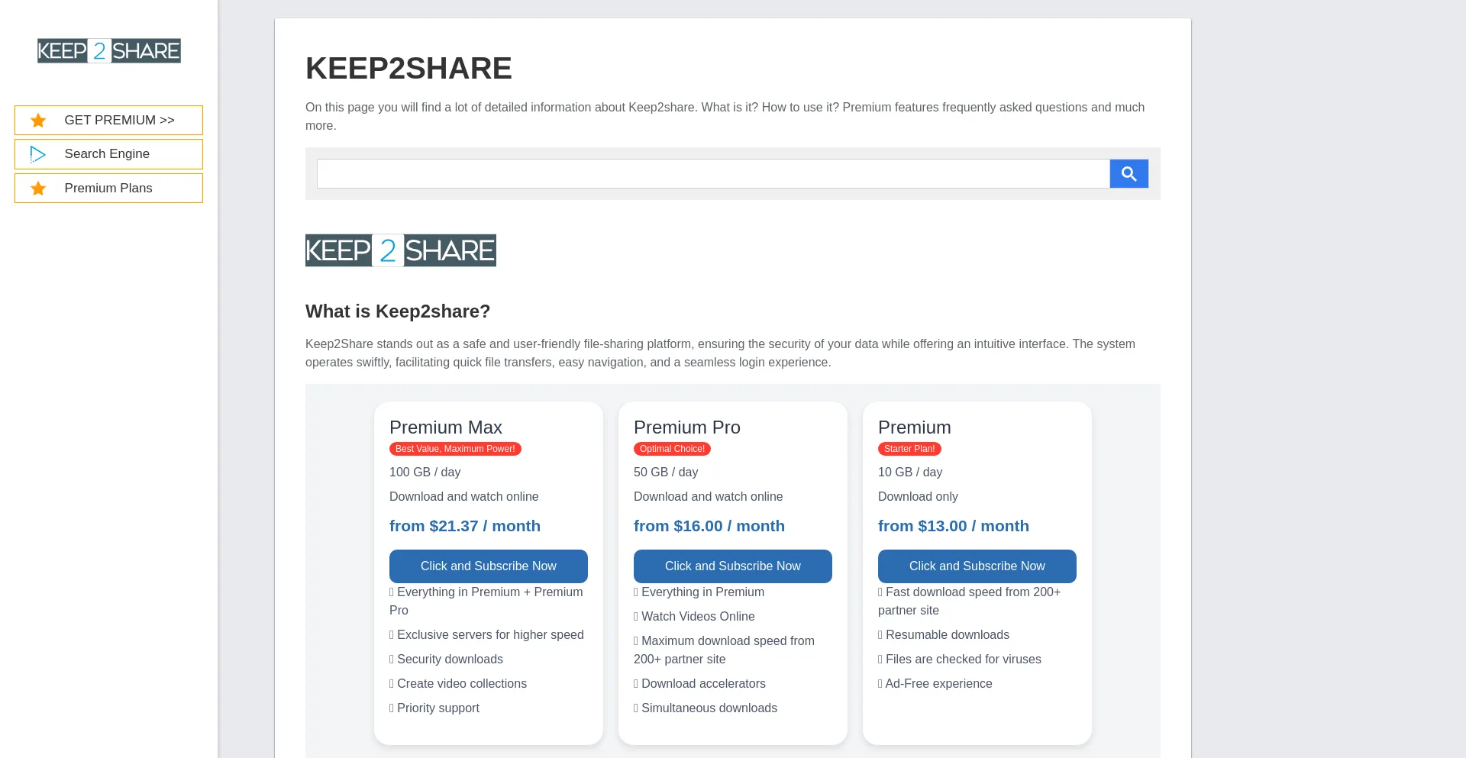Viewport: 1466px width, 758px height.
Task: Click the star icon next to Premium Plans
Action: tap(38, 189)
